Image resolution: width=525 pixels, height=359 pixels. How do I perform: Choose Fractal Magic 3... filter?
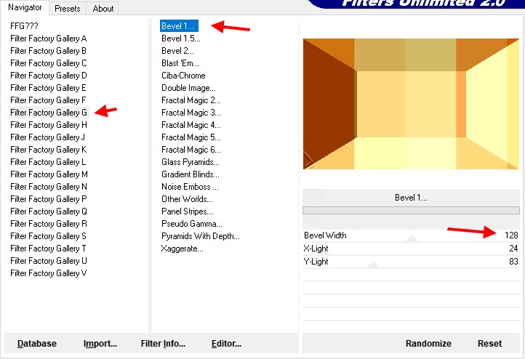pos(191,113)
